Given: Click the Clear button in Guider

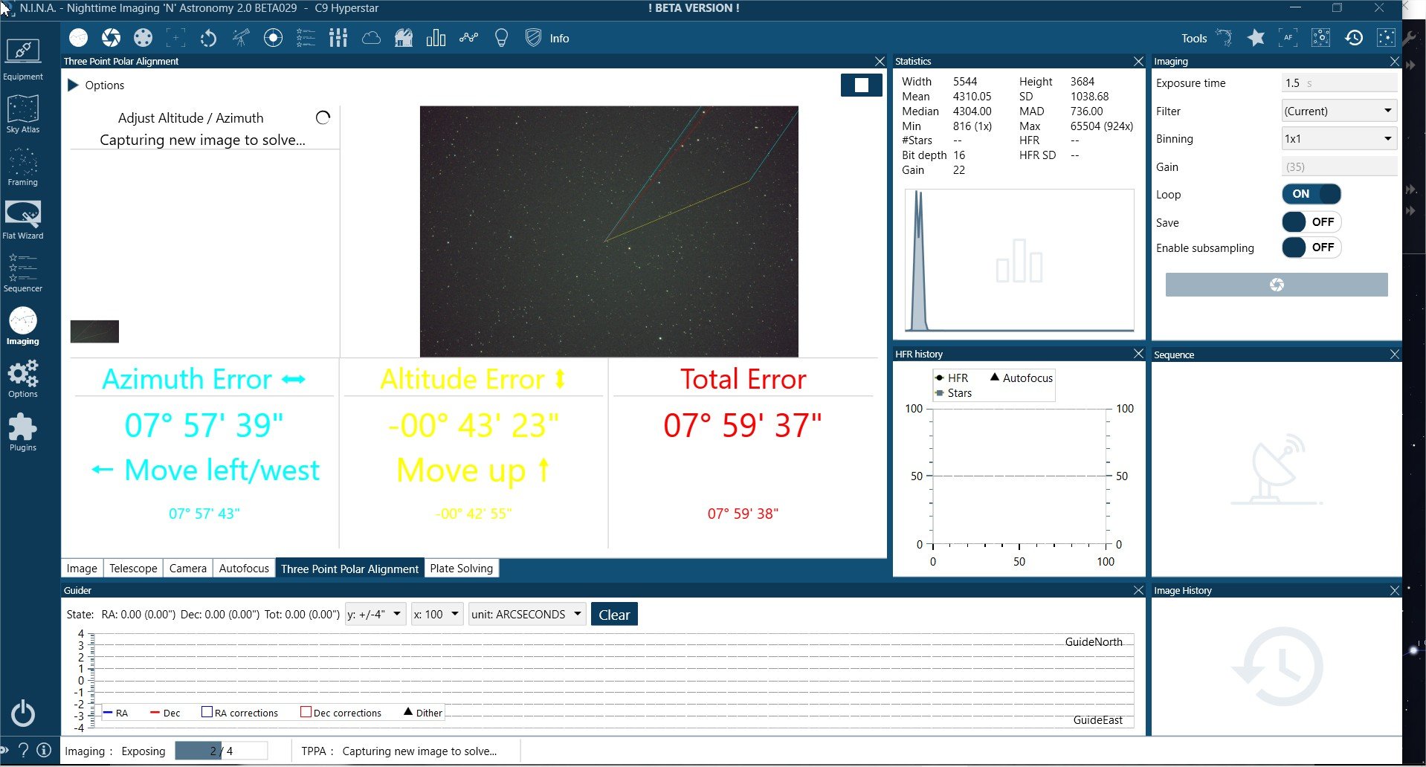Looking at the screenshot, I should [x=614, y=615].
